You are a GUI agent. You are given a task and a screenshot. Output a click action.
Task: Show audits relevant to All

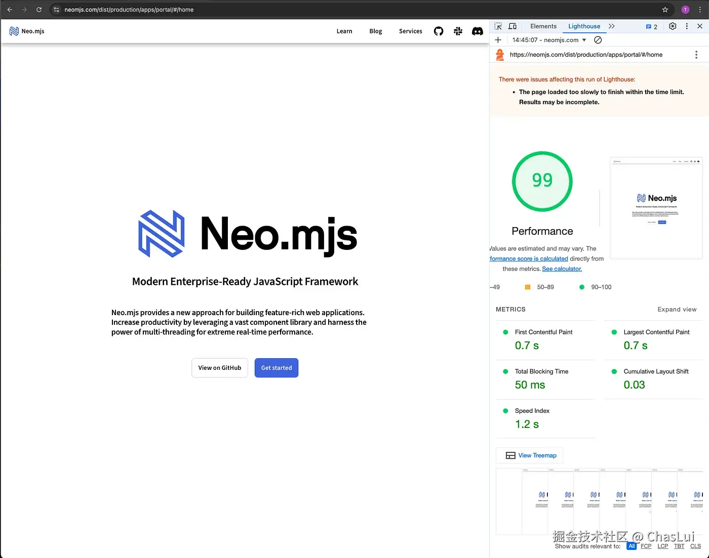[631, 546]
